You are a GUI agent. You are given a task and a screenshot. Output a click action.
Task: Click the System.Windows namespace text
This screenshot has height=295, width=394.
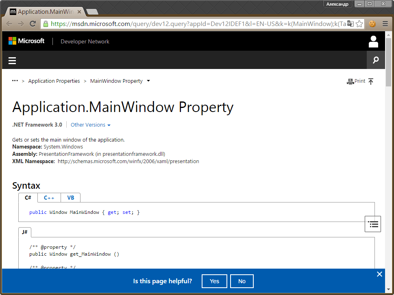pyautogui.click(x=63, y=147)
